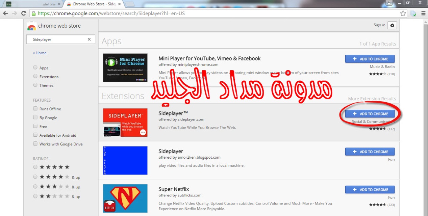This screenshot has width=428, height=216.
Task: Select the Apps radio button
Action: [35, 67]
